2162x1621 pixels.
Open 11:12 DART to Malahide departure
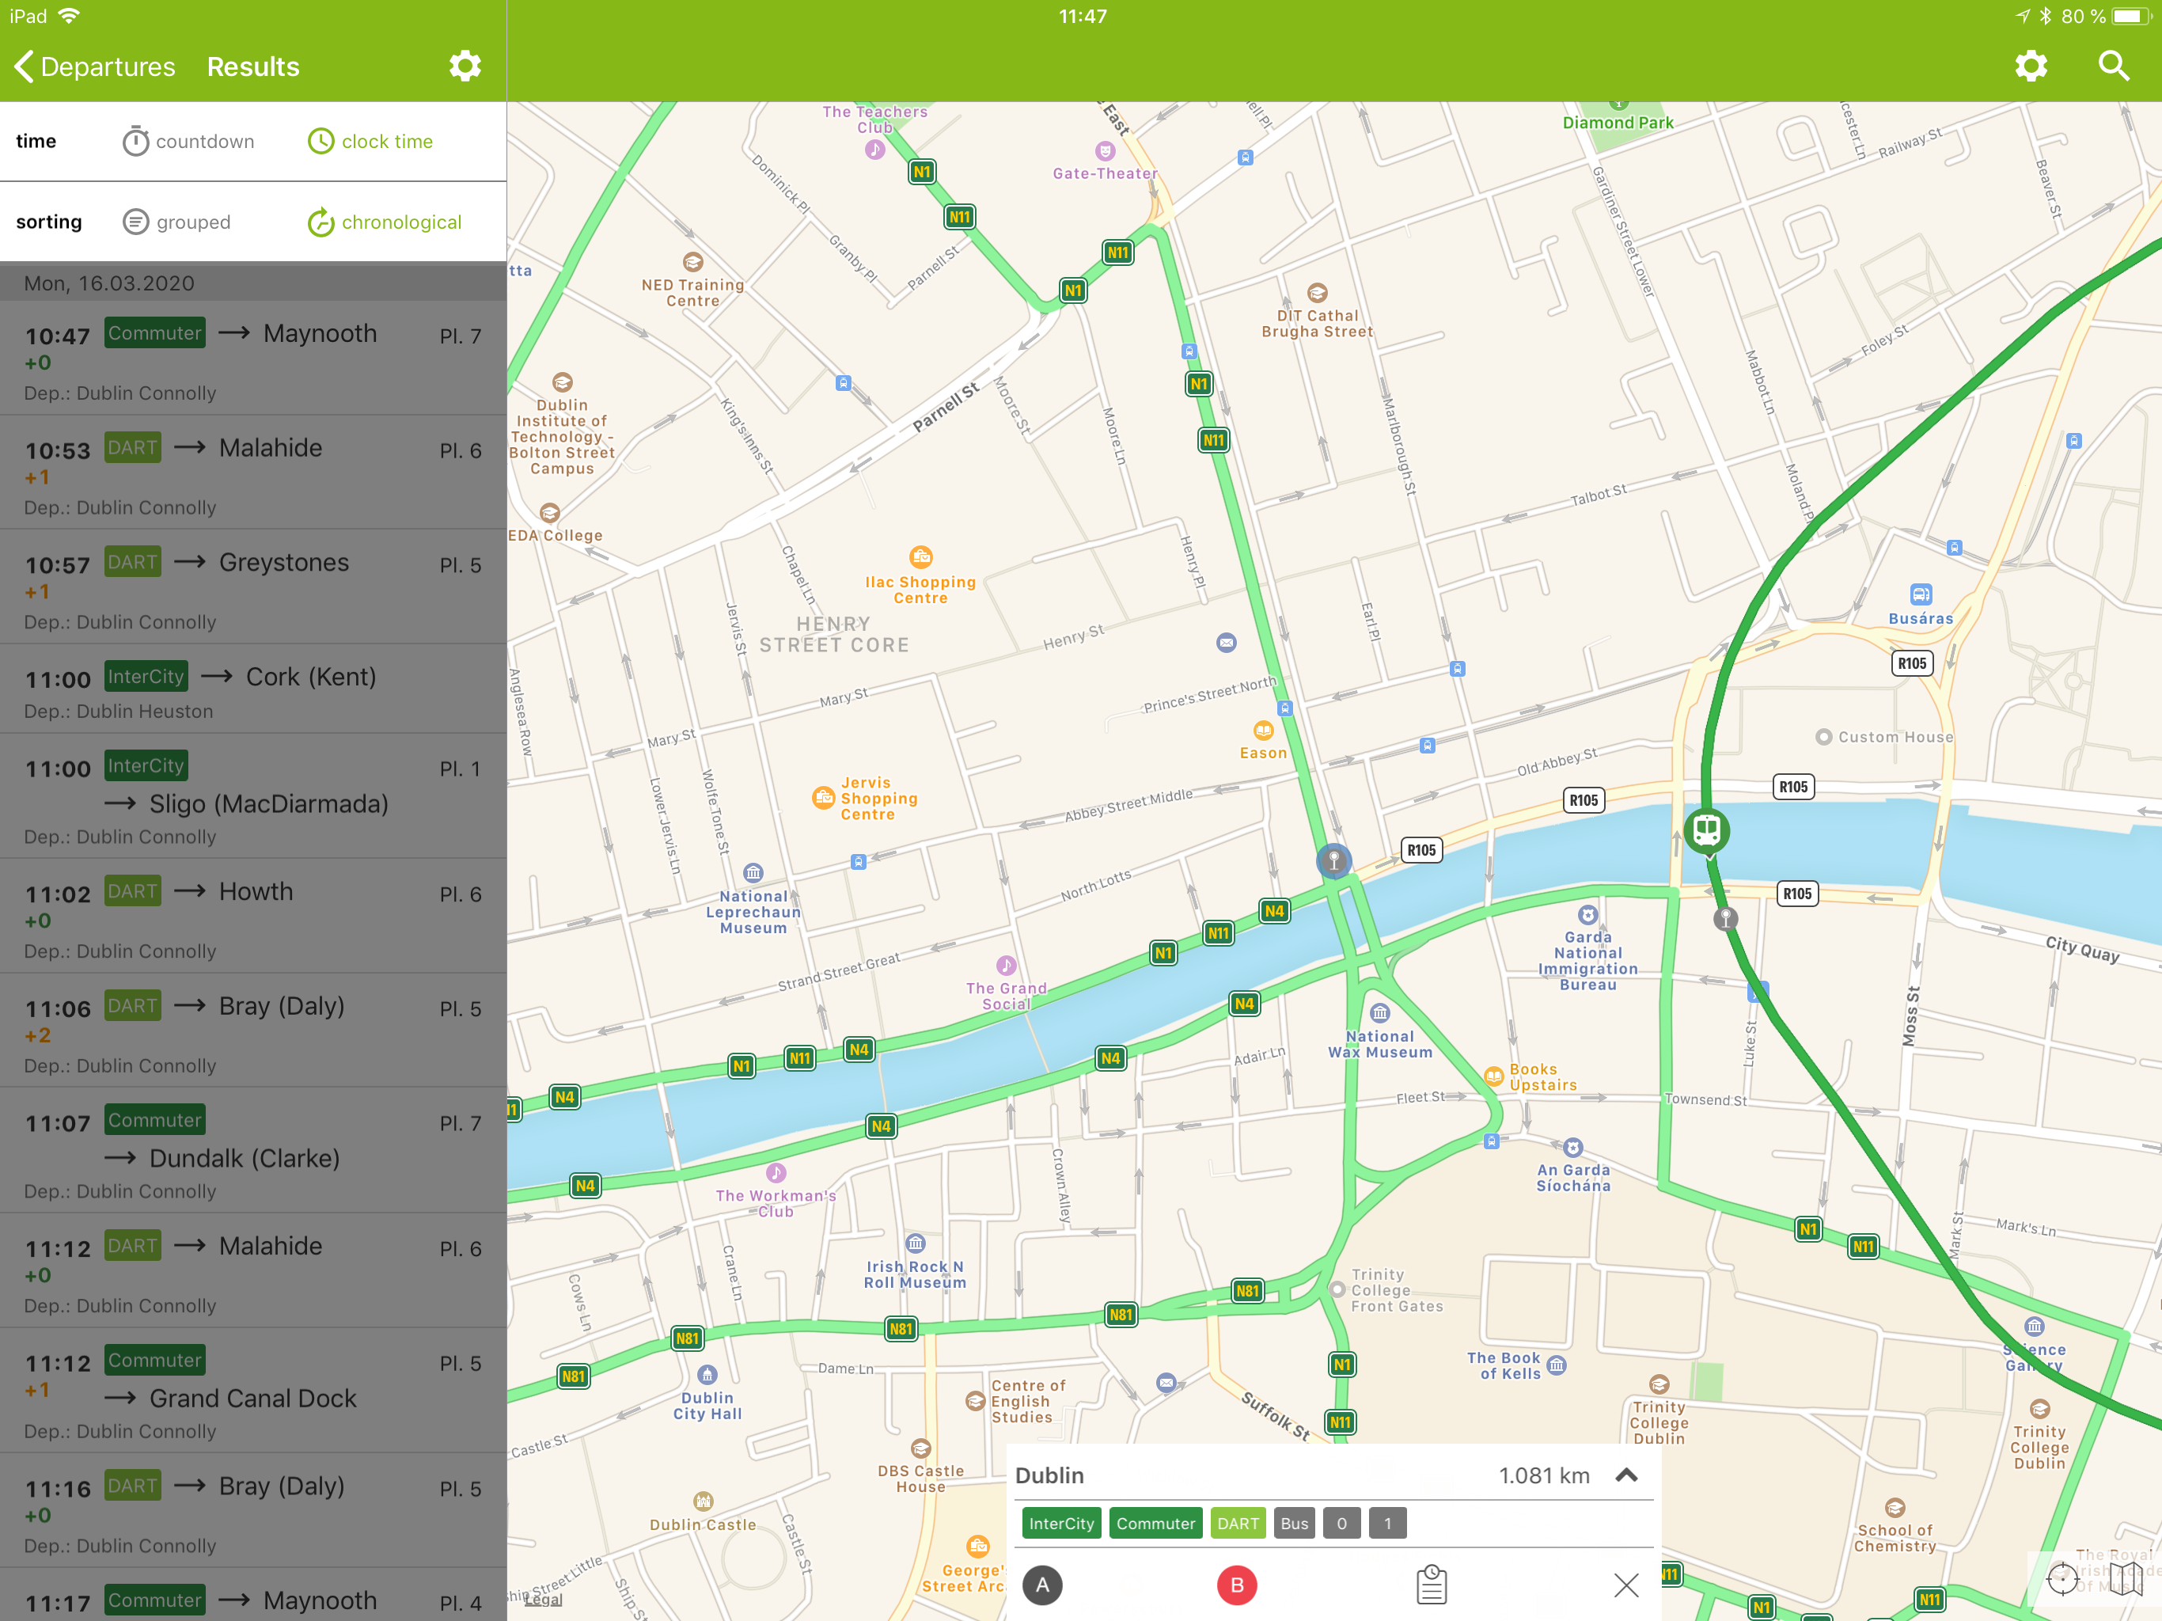pos(253,1271)
